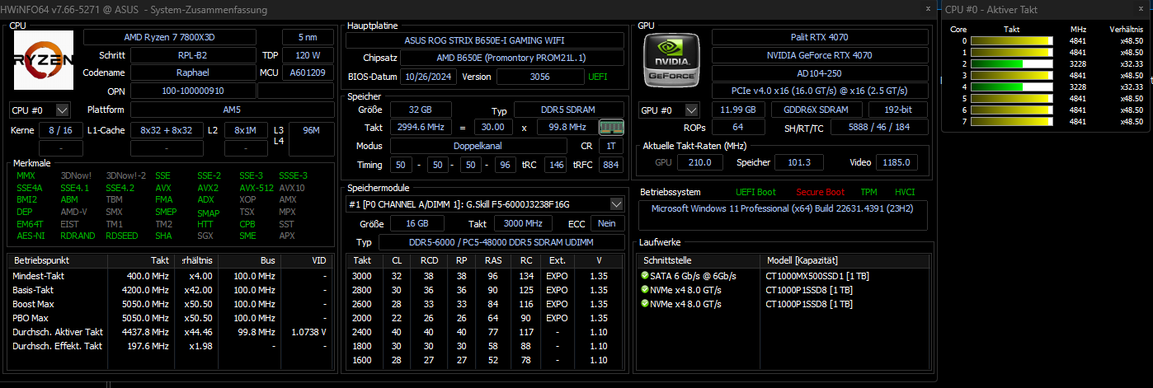
Task: Open the GPU #0 selector dropdown
Action: point(669,110)
